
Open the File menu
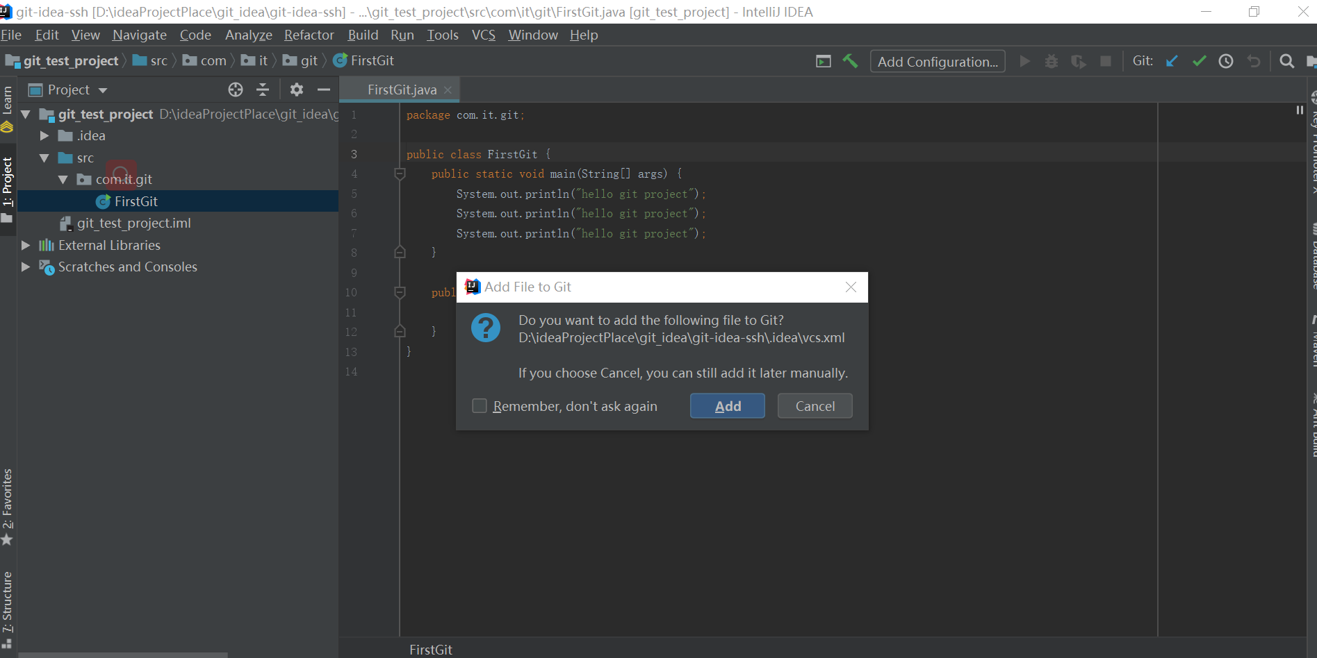click(11, 35)
